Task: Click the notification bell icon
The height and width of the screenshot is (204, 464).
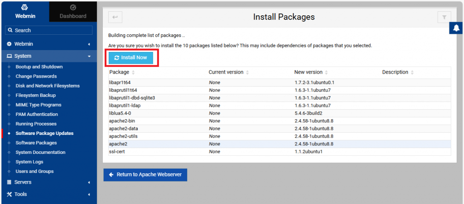Action: pos(456,28)
